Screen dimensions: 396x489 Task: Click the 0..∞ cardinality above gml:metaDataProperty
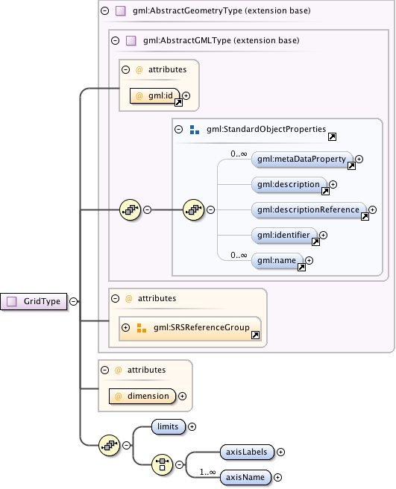(x=239, y=154)
